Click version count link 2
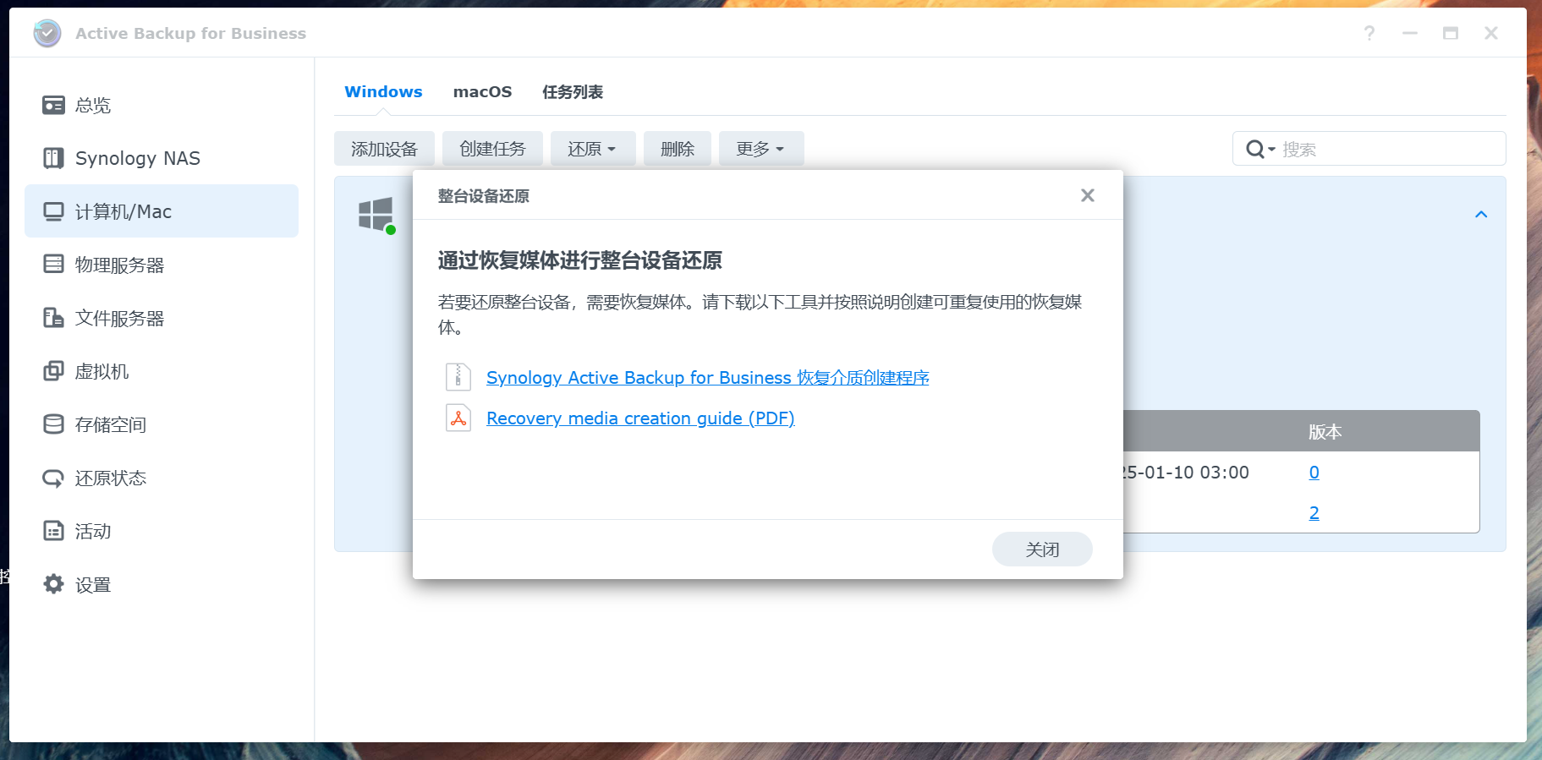Viewport: 1542px width, 760px height. click(1314, 512)
